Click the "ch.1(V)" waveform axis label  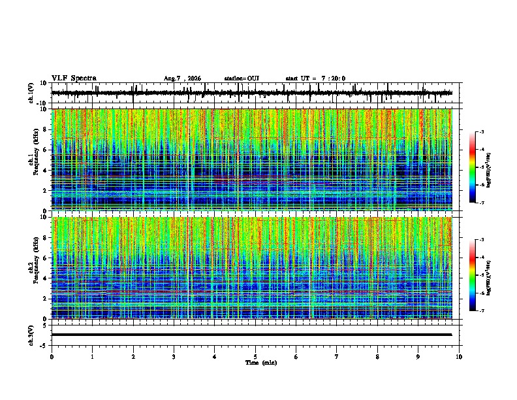31,93
